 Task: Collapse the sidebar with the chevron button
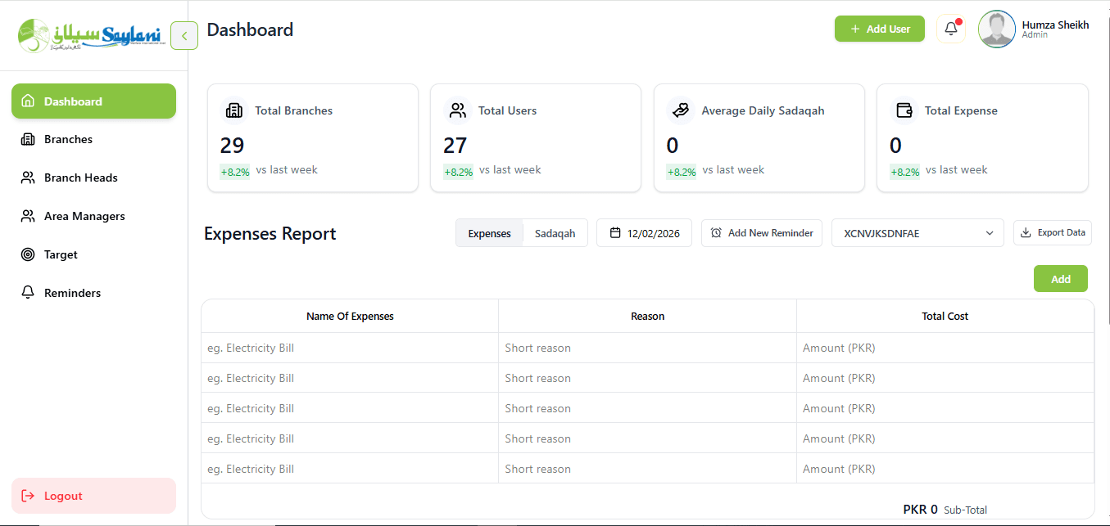(x=184, y=35)
